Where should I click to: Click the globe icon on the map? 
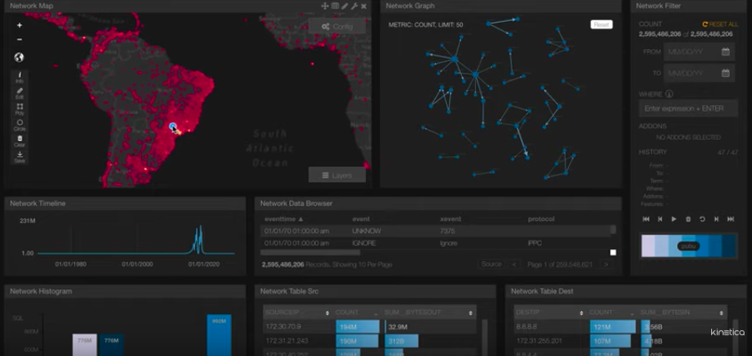pos(19,58)
